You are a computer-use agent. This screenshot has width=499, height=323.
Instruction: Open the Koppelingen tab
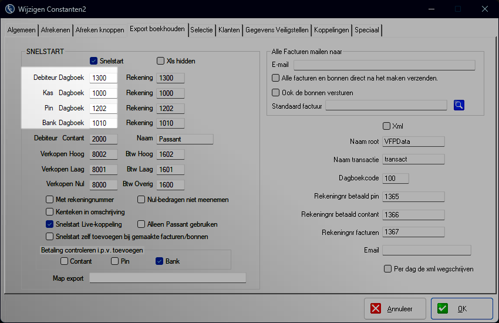click(331, 30)
